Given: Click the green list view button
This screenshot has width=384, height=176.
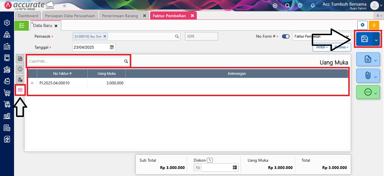Looking at the screenshot, I should tap(22, 26).
